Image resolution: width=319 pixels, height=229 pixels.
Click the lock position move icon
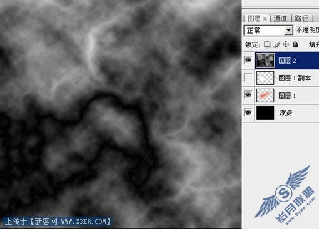click(286, 44)
